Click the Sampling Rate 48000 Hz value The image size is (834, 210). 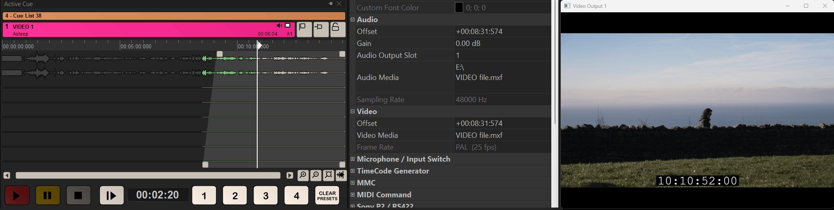[503, 100]
